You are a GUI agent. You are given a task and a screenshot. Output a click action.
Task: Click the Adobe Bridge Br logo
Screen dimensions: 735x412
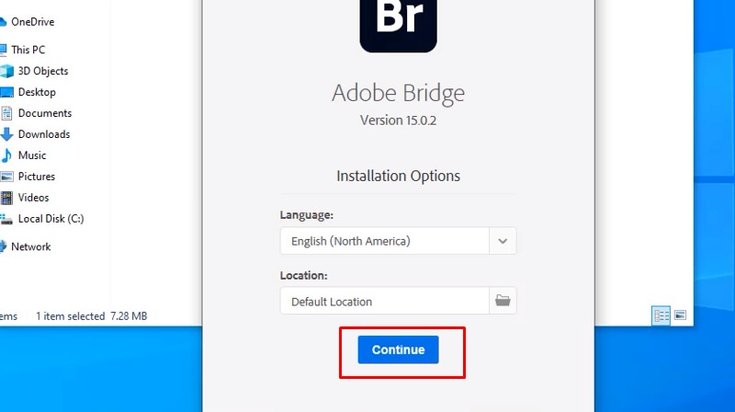pyautogui.click(x=398, y=20)
